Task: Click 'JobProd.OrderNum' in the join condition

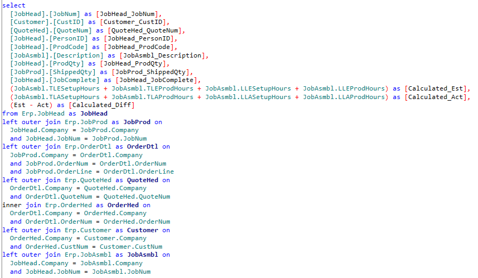Action: [57, 163]
